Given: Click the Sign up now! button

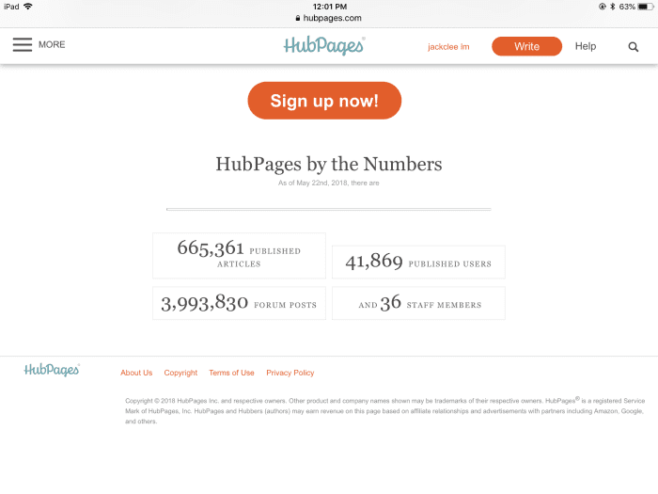Looking at the screenshot, I should [324, 101].
